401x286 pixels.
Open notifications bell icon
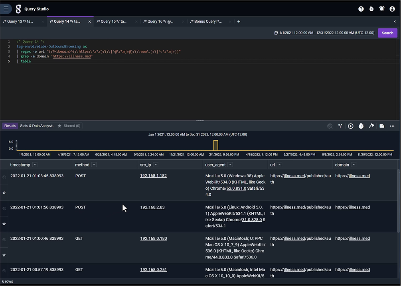(381, 9)
